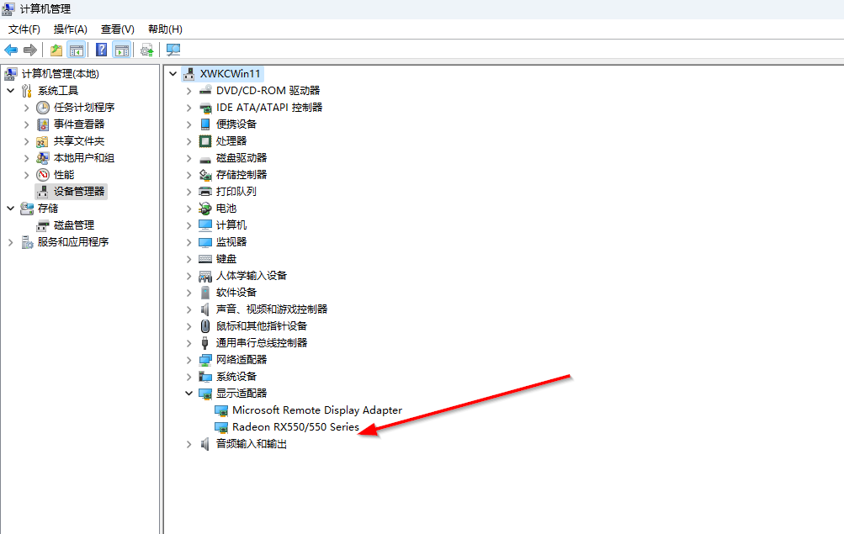Click the 本地用户和组 label
The width and height of the screenshot is (844, 534).
pyautogui.click(x=84, y=158)
